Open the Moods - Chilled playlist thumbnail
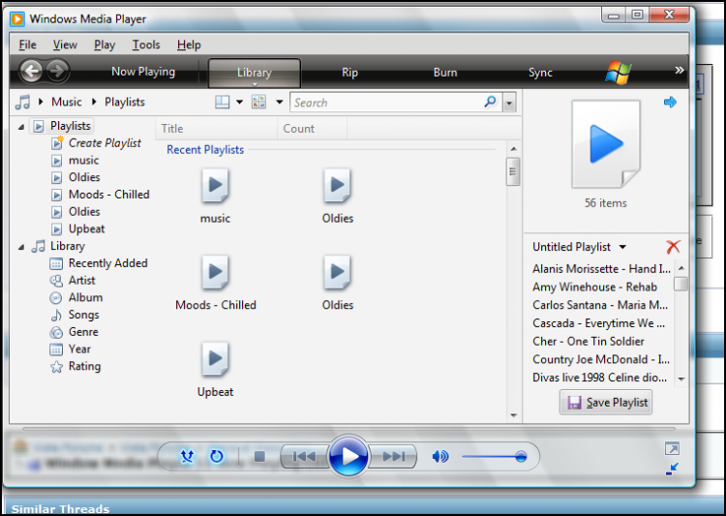Screen dimensions: 726x516 click(x=215, y=272)
